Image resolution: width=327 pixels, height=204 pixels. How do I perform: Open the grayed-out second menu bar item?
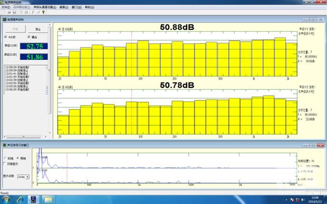tap(22, 7)
